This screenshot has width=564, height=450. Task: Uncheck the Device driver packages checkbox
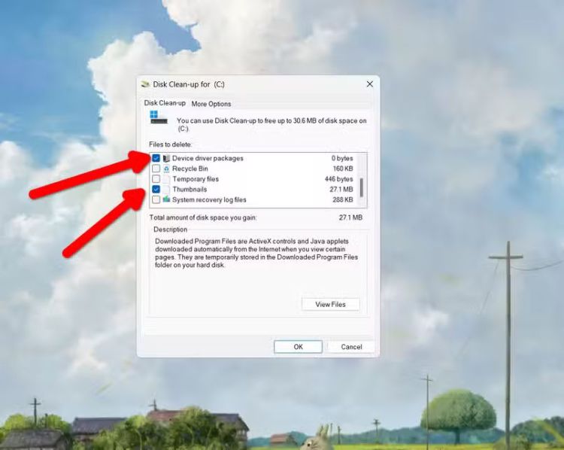pyautogui.click(x=156, y=159)
